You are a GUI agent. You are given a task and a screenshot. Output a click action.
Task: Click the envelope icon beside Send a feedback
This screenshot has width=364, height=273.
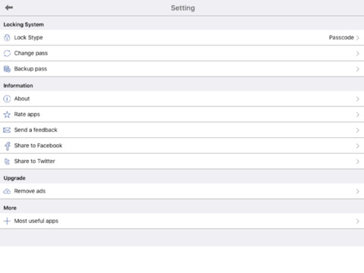pyautogui.click(x=7, y=130)
